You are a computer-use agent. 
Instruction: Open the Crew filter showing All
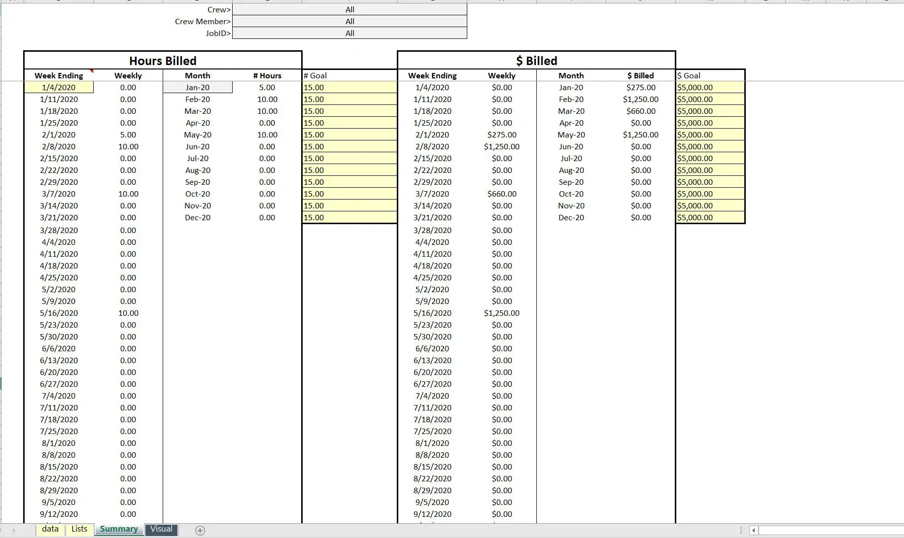point(349,9)
